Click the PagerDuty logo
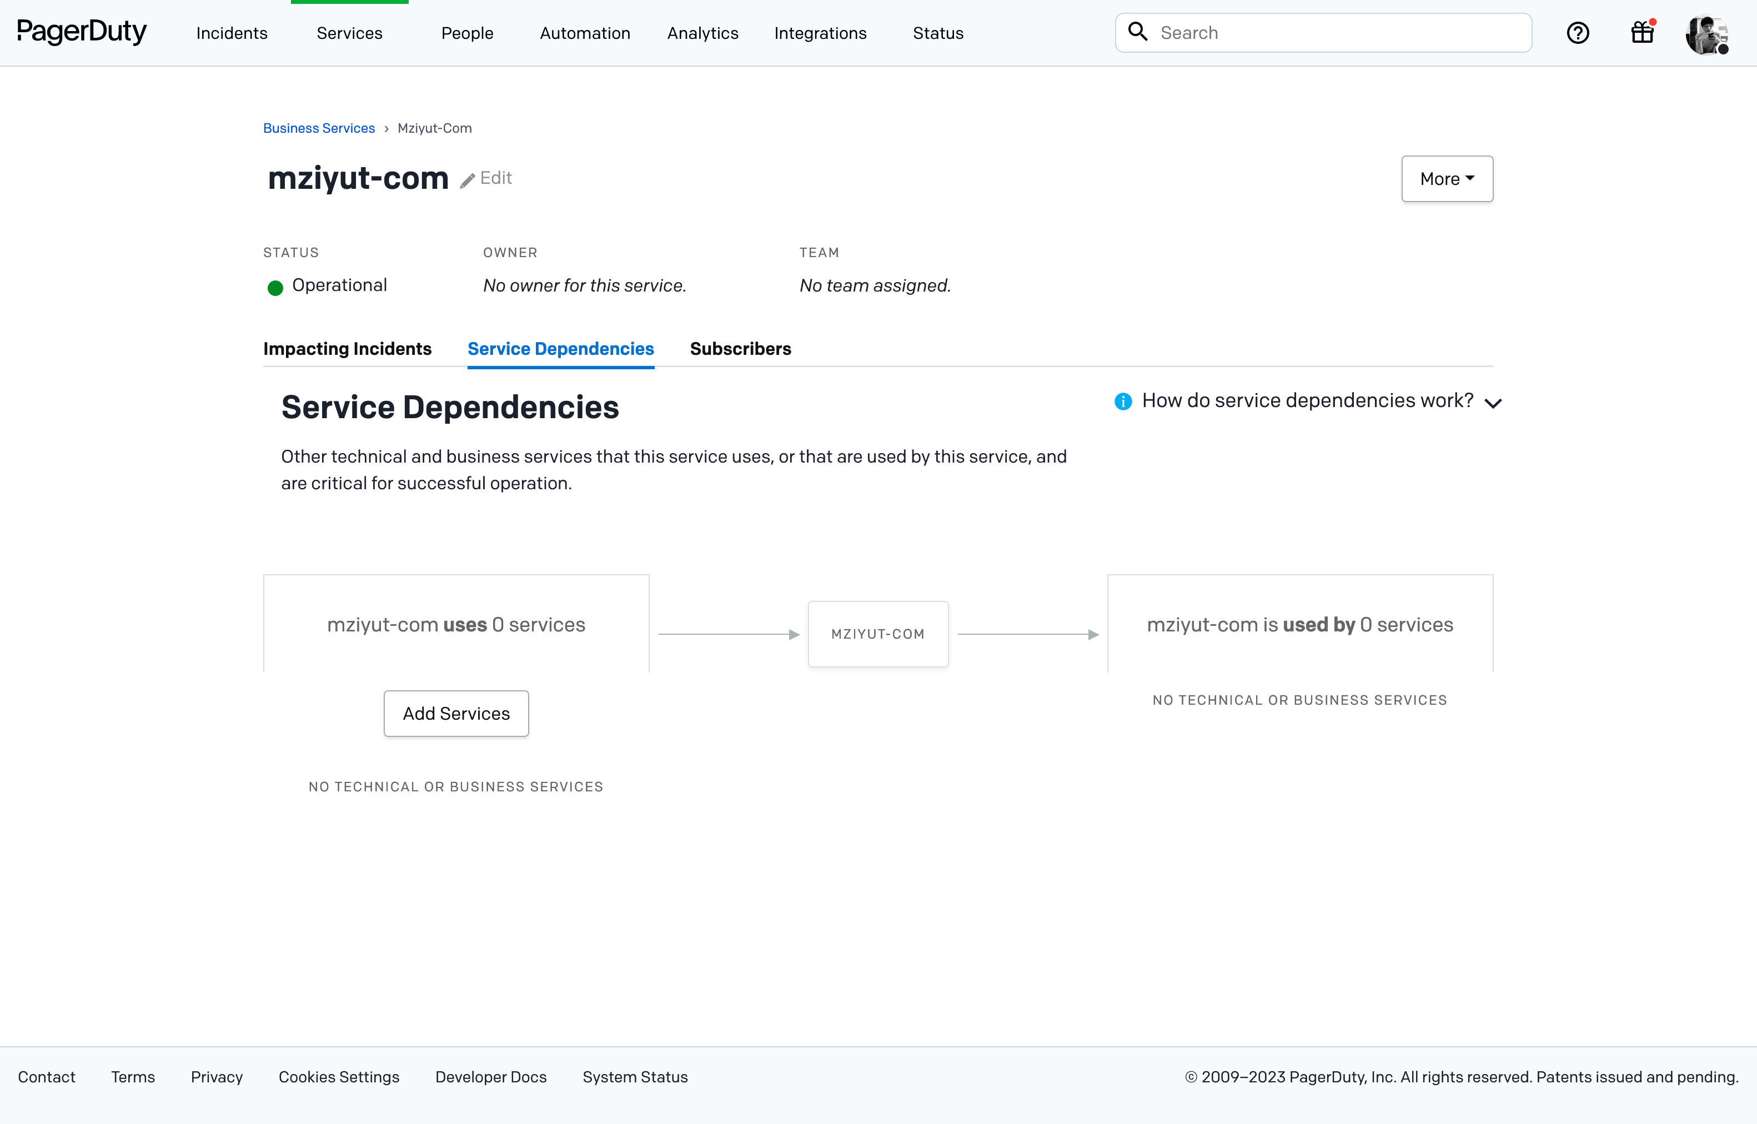This screenshot has height=1124, width=1757. coord(82,32)
